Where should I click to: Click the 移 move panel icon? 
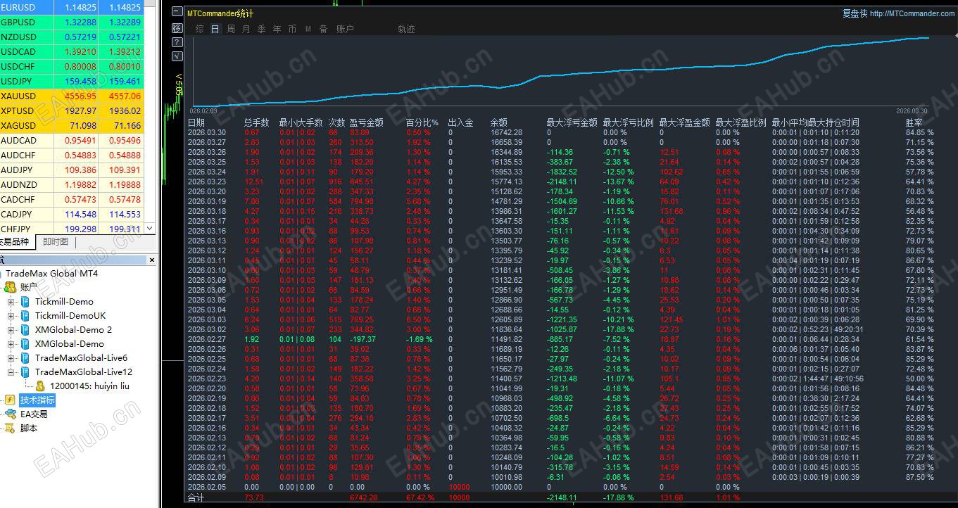coord(177,28)
